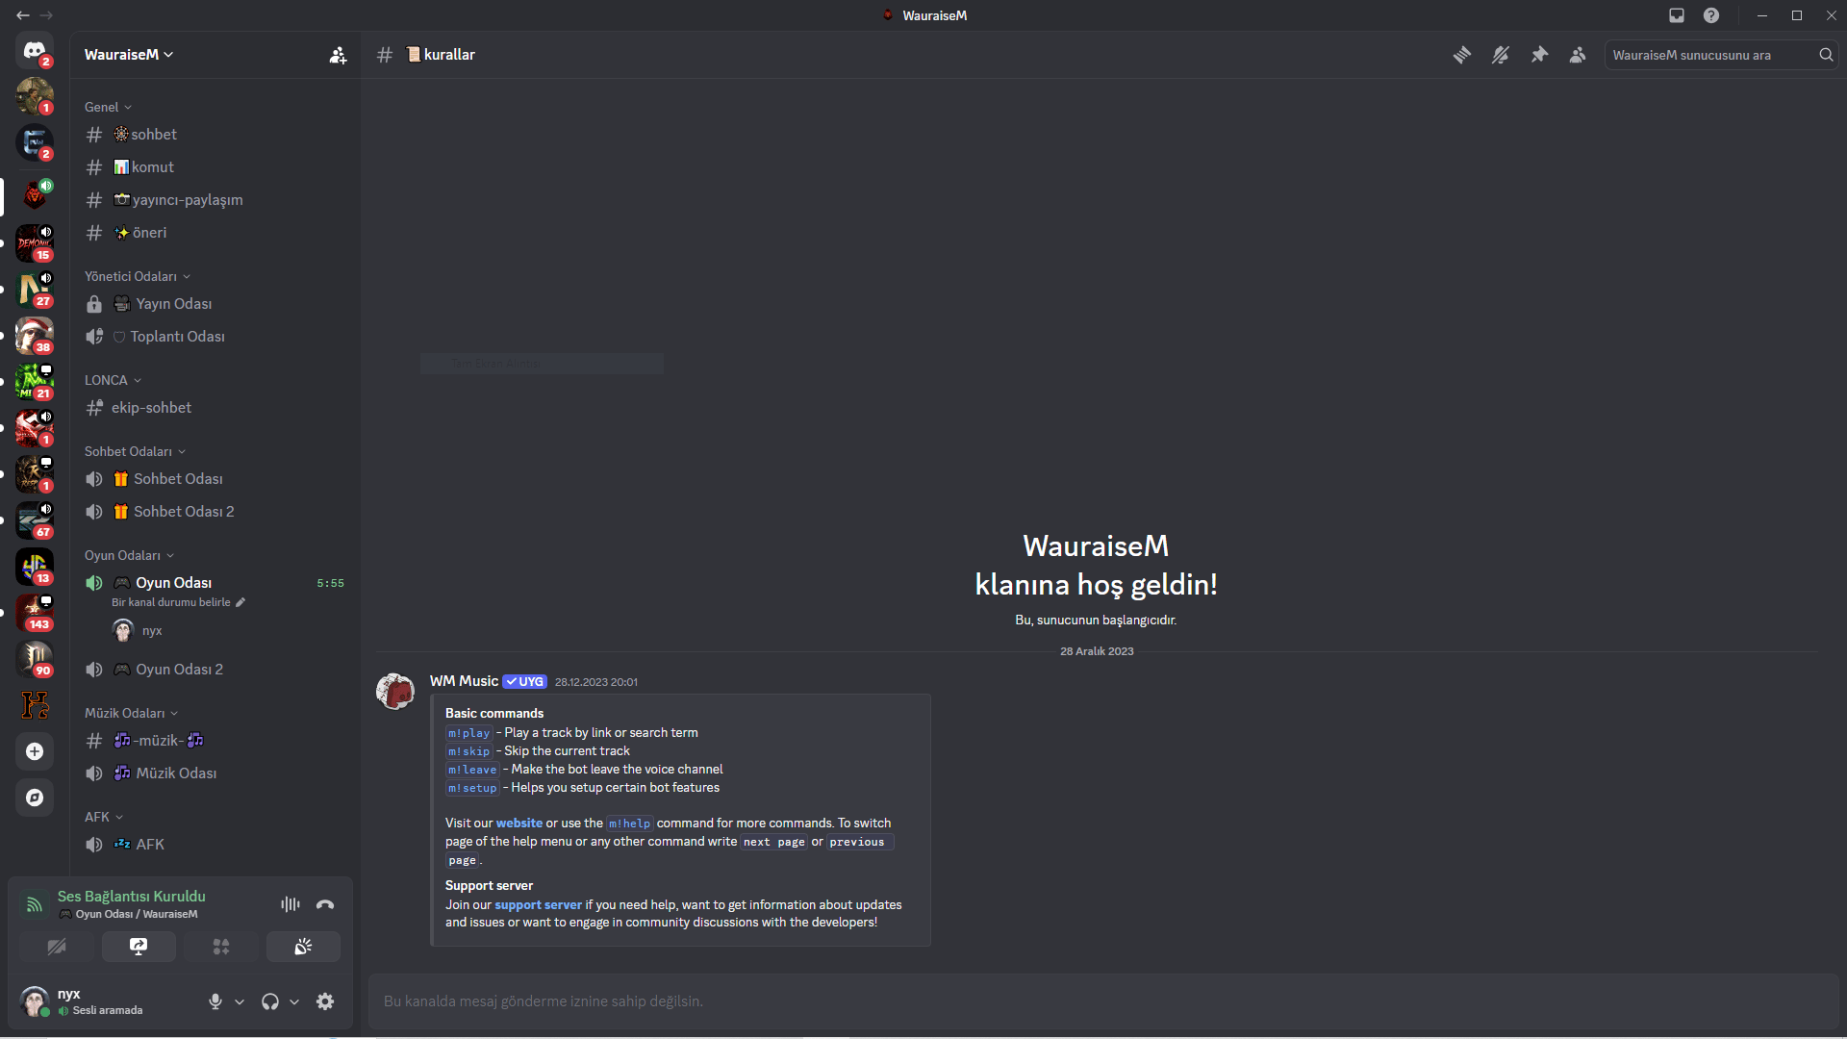The image size is (1847, 1039).
Task: Deafen the headphones
Action: [270, 1001]
